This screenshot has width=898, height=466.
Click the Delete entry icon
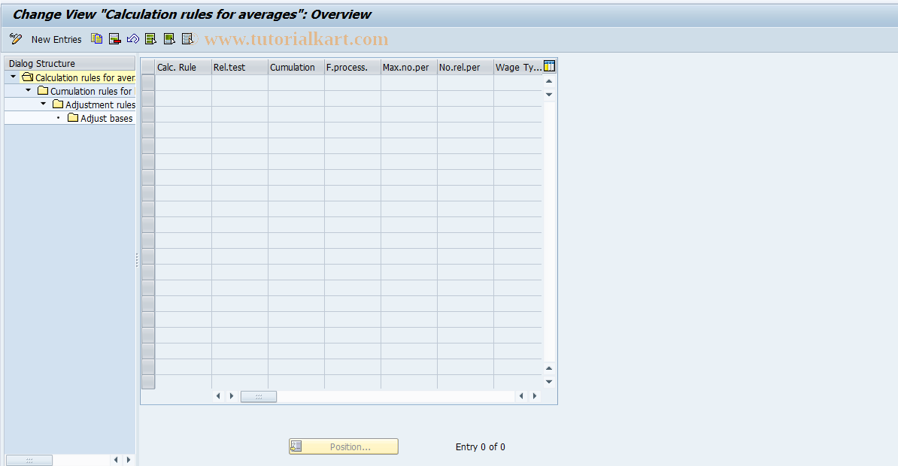(114, 39)
